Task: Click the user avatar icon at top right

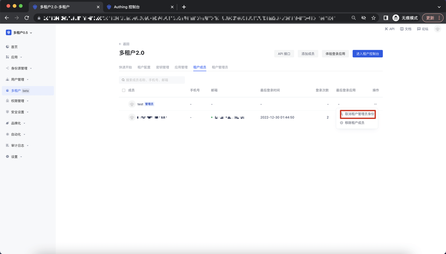Action: point(438,29)
